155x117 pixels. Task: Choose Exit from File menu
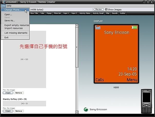coord(15,38)
